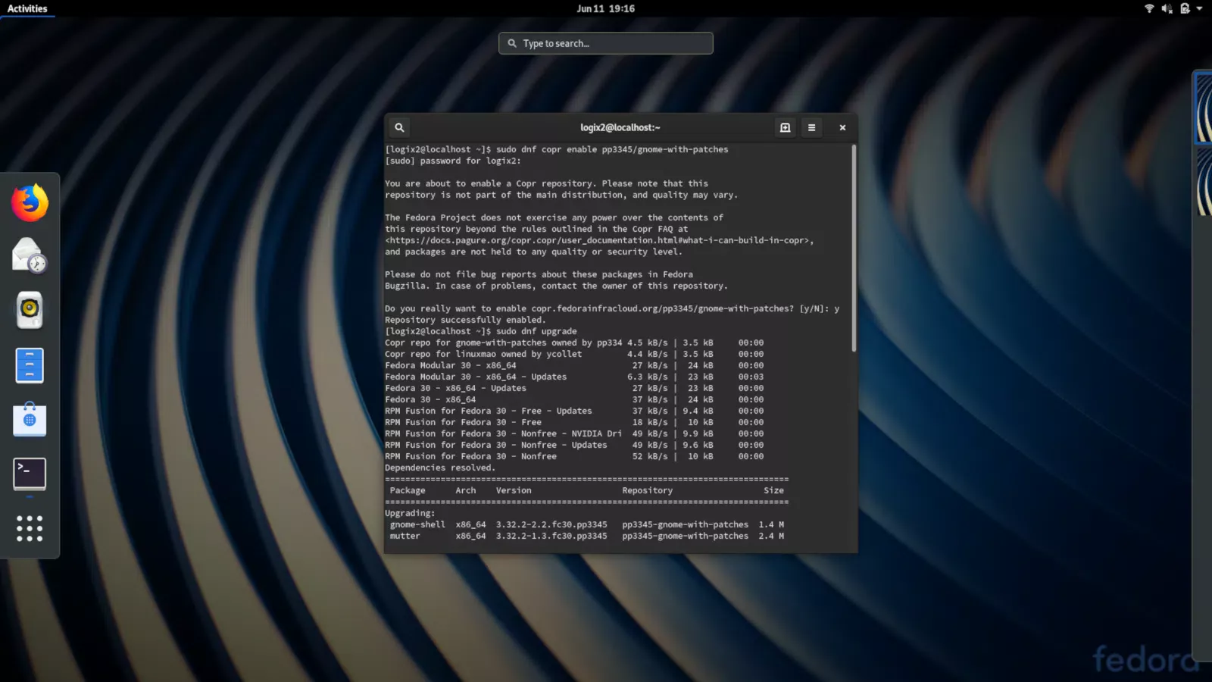Select the Wi-Fi status indicator
Screen dimensions: 1212x682
pos(1148,8)
